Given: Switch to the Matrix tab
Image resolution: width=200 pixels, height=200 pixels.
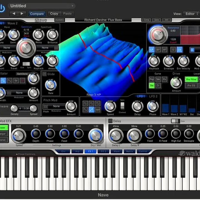Looking at the screenshot, I should (x=129, y=151).
